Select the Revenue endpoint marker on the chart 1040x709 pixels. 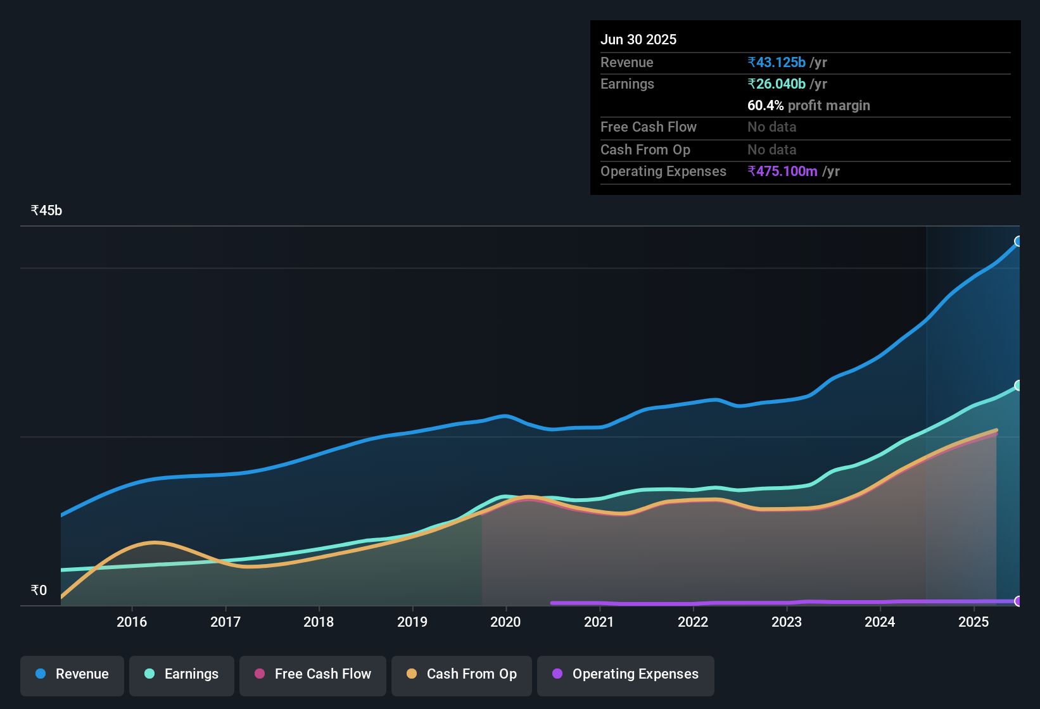[x=1018, y=241]
